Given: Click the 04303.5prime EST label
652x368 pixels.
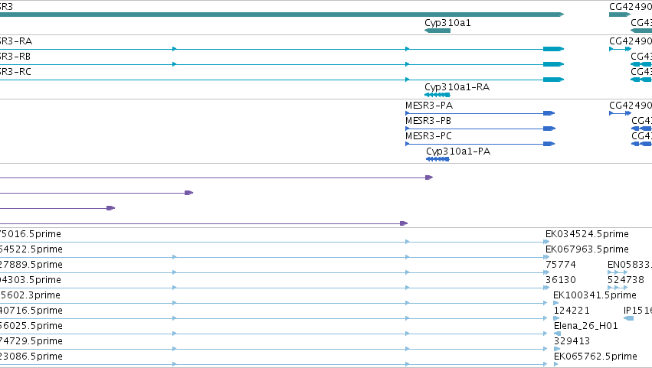Looking at the screenshot, I should coord(31,280).
